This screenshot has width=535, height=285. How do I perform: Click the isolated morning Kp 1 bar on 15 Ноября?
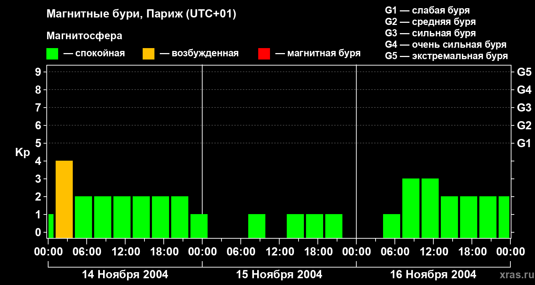257,226
